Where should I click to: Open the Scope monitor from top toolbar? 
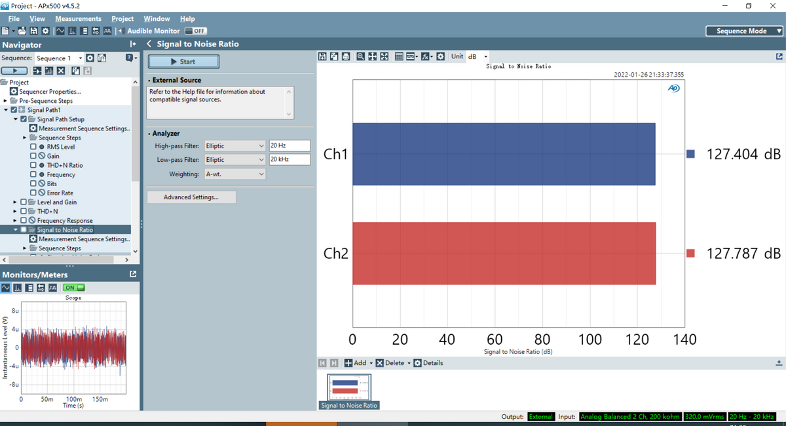[60, 31]
